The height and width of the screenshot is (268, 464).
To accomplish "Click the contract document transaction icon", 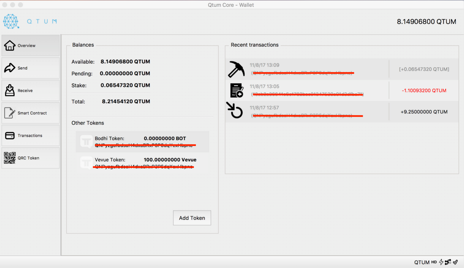I will pos(237,90).
